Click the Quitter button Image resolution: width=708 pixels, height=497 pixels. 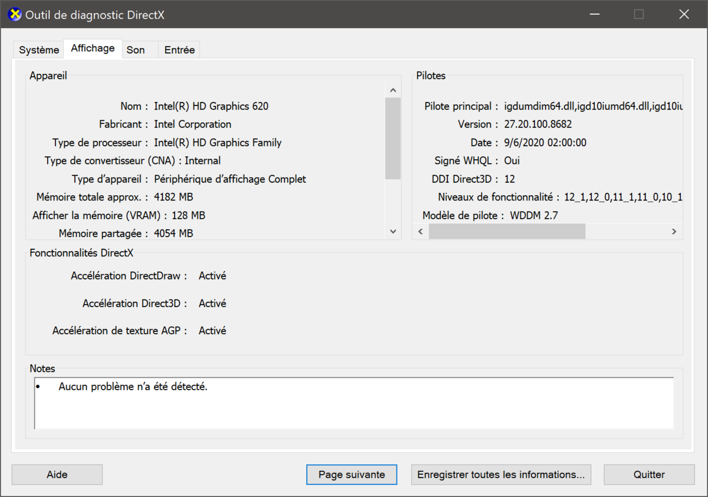649,475
